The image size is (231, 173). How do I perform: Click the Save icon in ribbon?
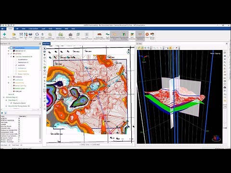[21, 34]
